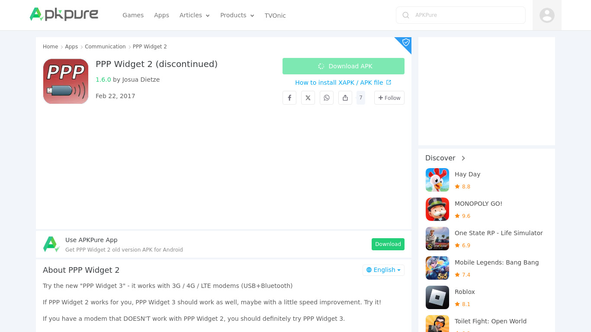Click Roblox rating 8.1
The width and height of the screenshot is (591, 332).
pyautogui.click(x=463, y=304)
